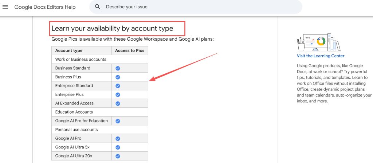Click the AI Expanded Access cell
Screen dimensions: 373x163
tap(82, 103)
